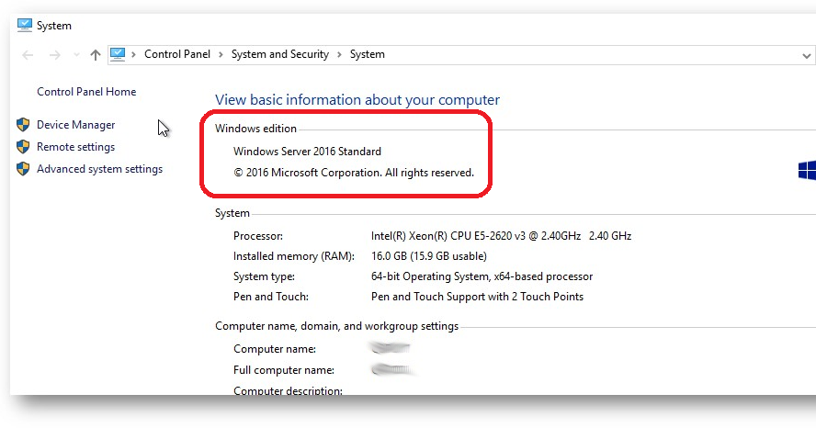The height and width of the screenshot is (428, 816).
Task: Open the Control Panel Home link
Action: (x=86, y=92)
